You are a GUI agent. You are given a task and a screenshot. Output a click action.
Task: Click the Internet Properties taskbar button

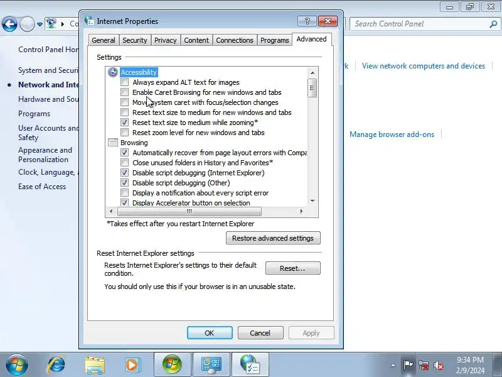(250, 364)
